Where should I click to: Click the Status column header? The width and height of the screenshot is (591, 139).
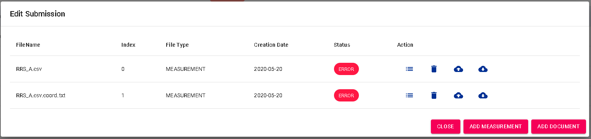pyautogui.click(x=342, y=45)
